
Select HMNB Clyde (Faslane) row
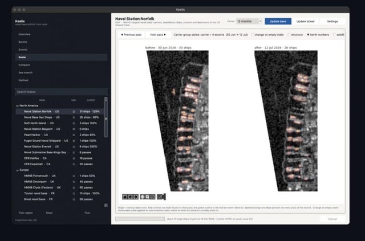click(60, 187)
